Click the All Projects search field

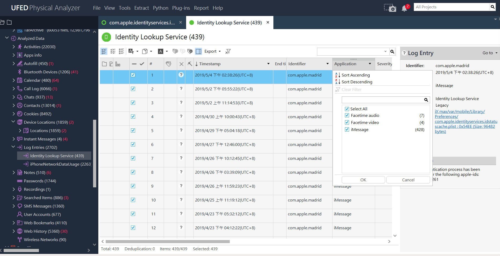452,7
